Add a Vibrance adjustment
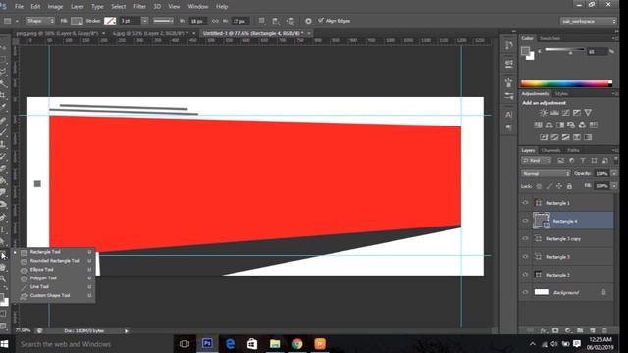This screenshot has height=353, width=628. tap(588, 113)
